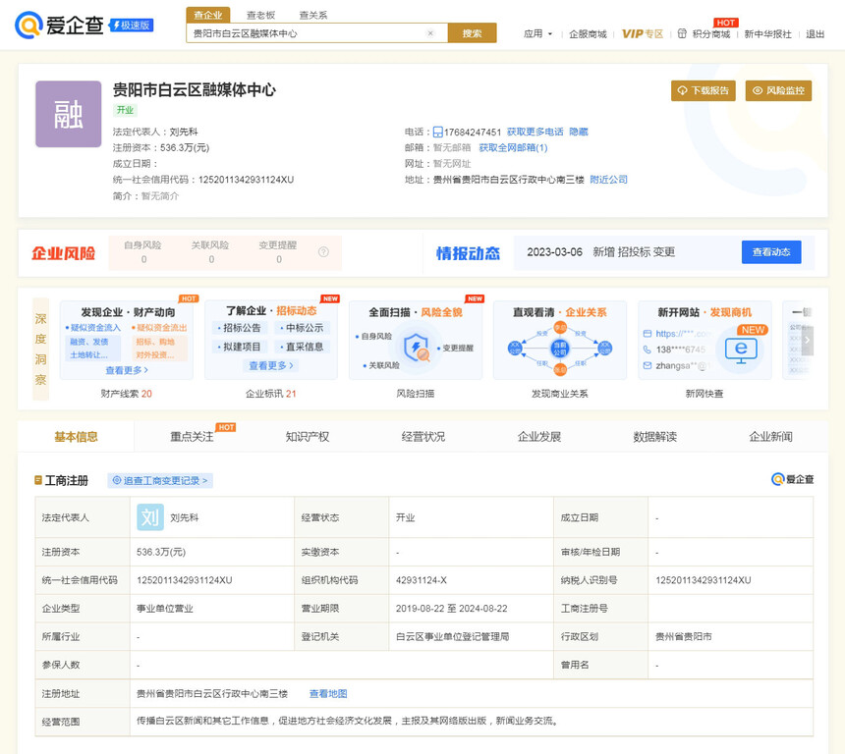845x754 pixels.
Task: Expand 查看更多 in 招标动态 card
Action: point(271,365)
